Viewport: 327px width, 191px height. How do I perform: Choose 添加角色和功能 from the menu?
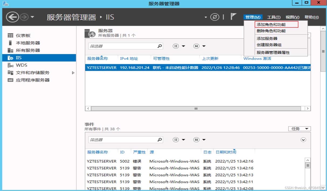click(271, 25)
